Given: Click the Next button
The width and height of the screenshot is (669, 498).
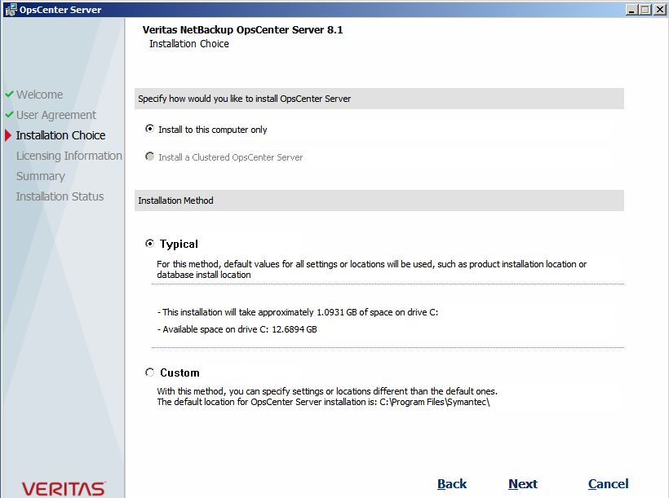Looking at the screenshot, I should (523, 483).
